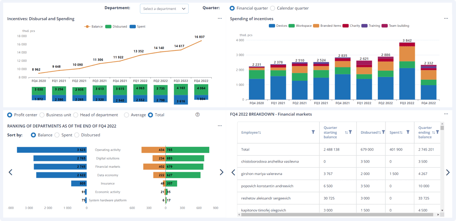
Task: Click right arrow beside department ranking chart
Action: tap(221, 172)
